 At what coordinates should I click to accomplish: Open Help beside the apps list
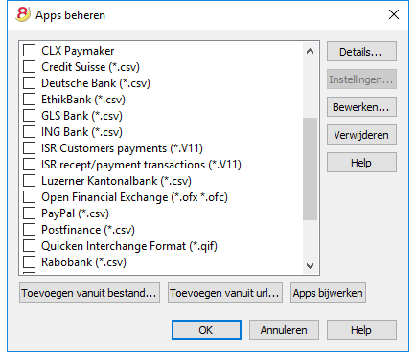click(x=361, y=163)
